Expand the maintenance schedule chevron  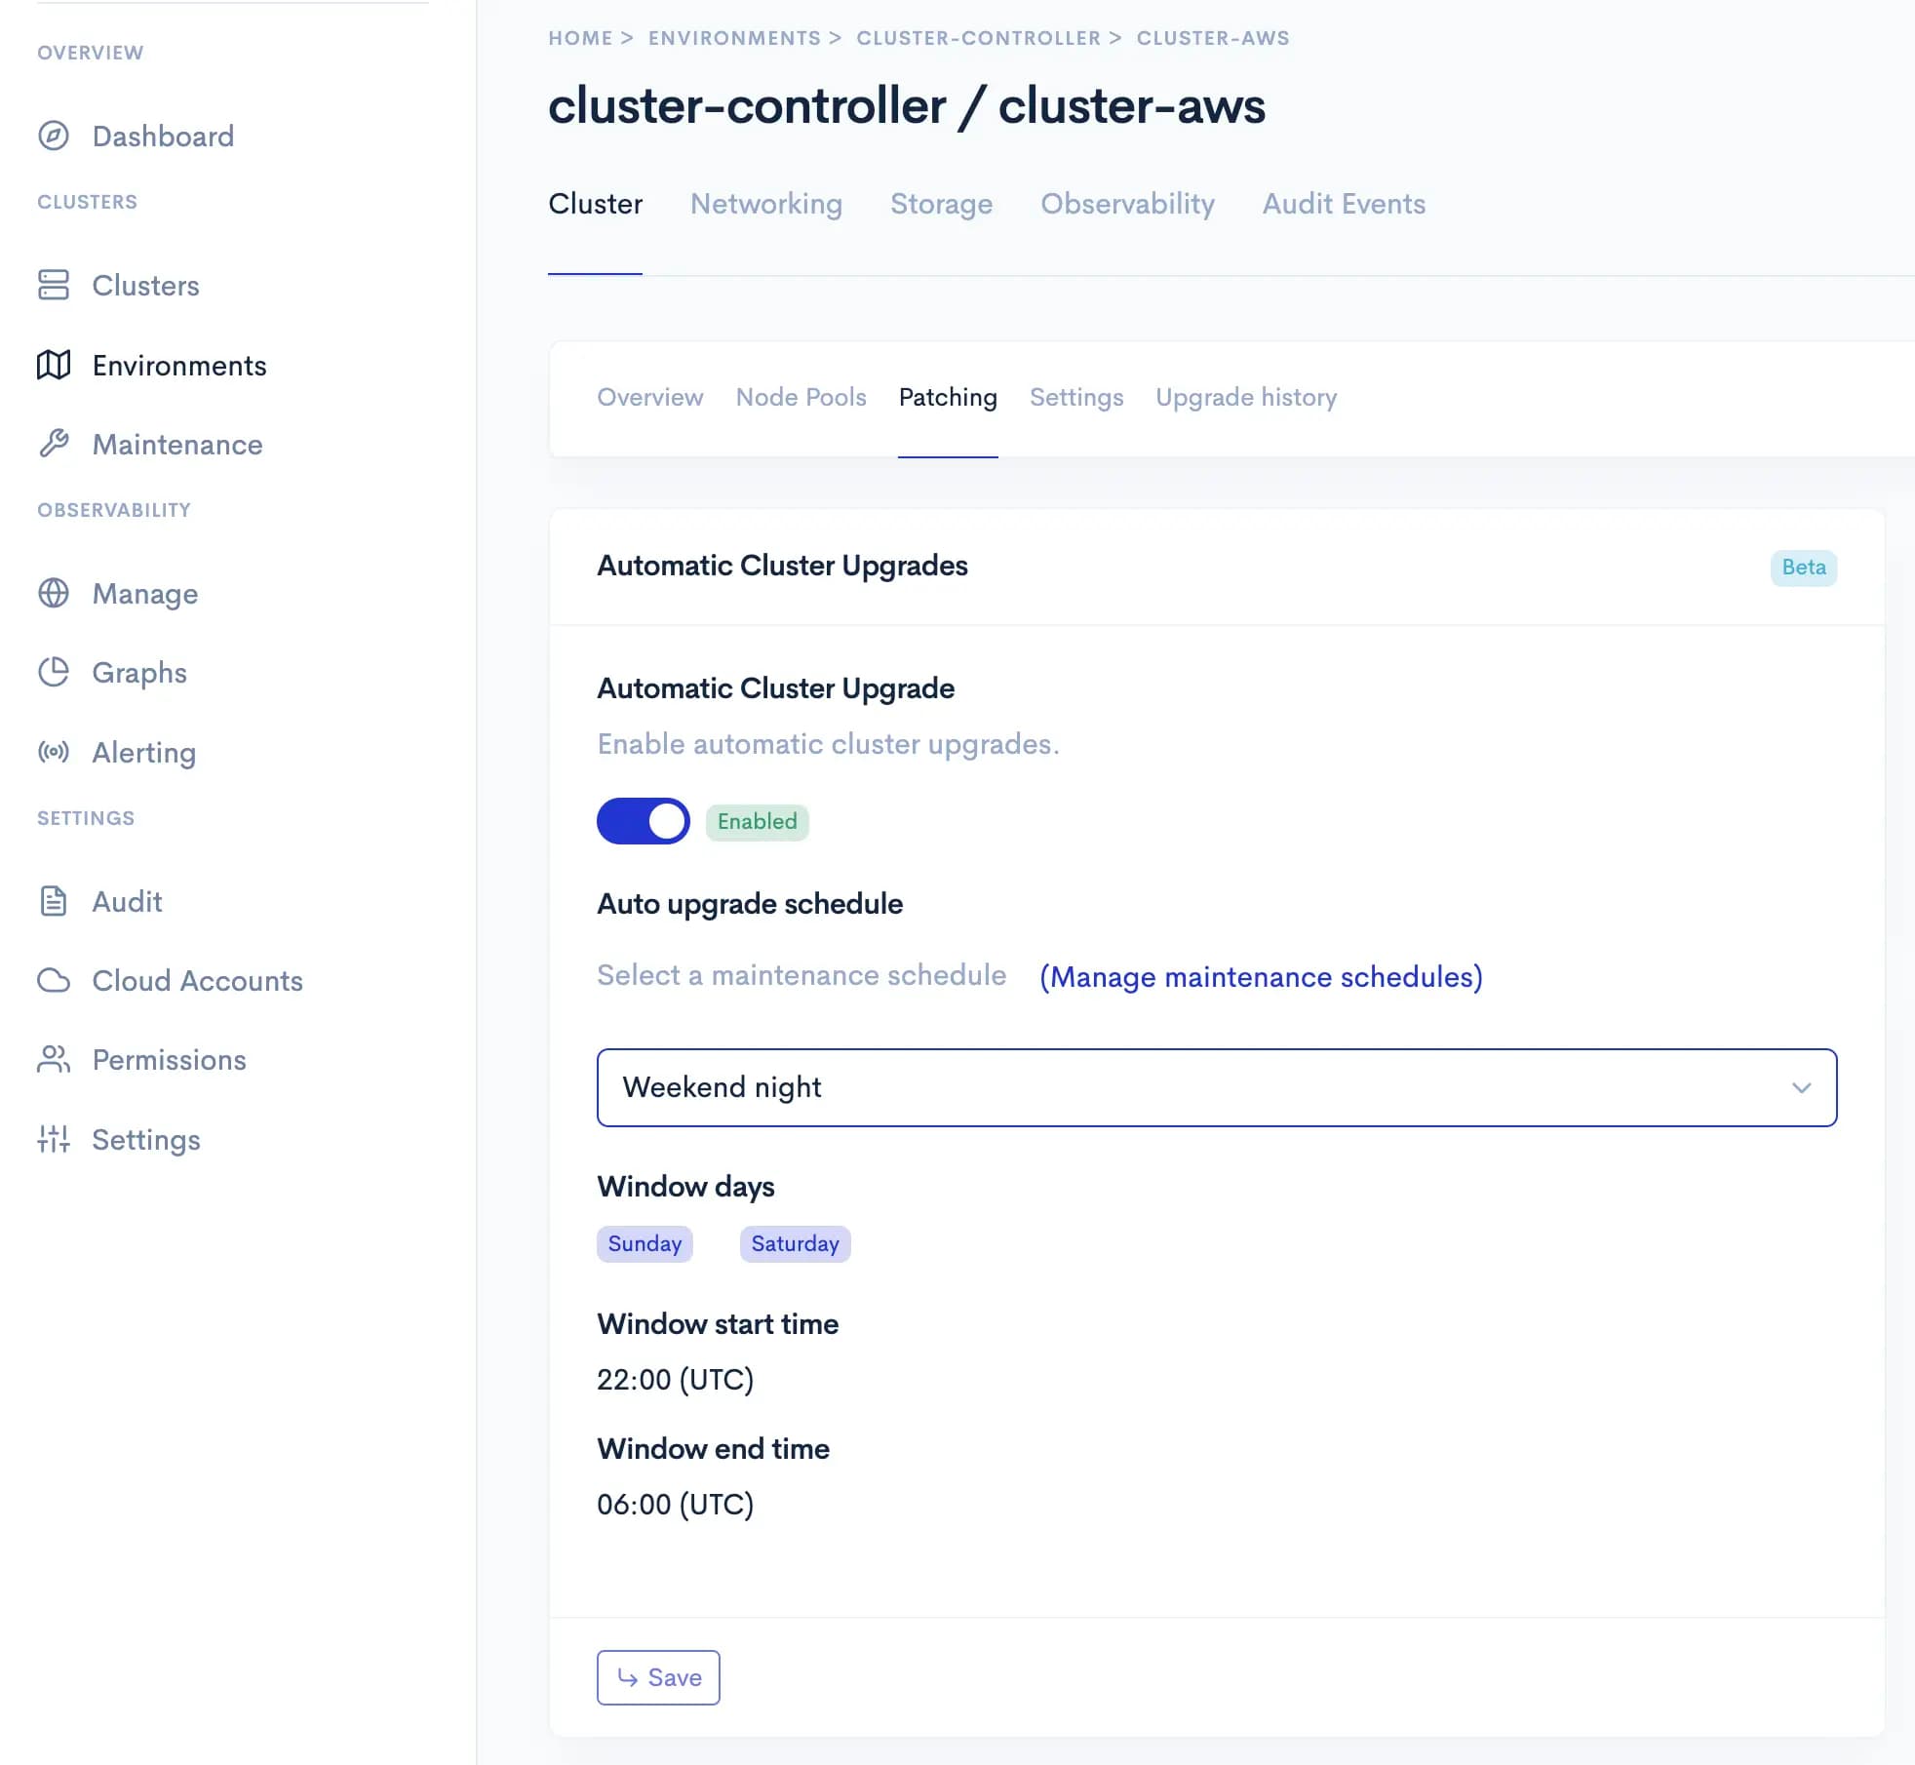point(1802,1087)
